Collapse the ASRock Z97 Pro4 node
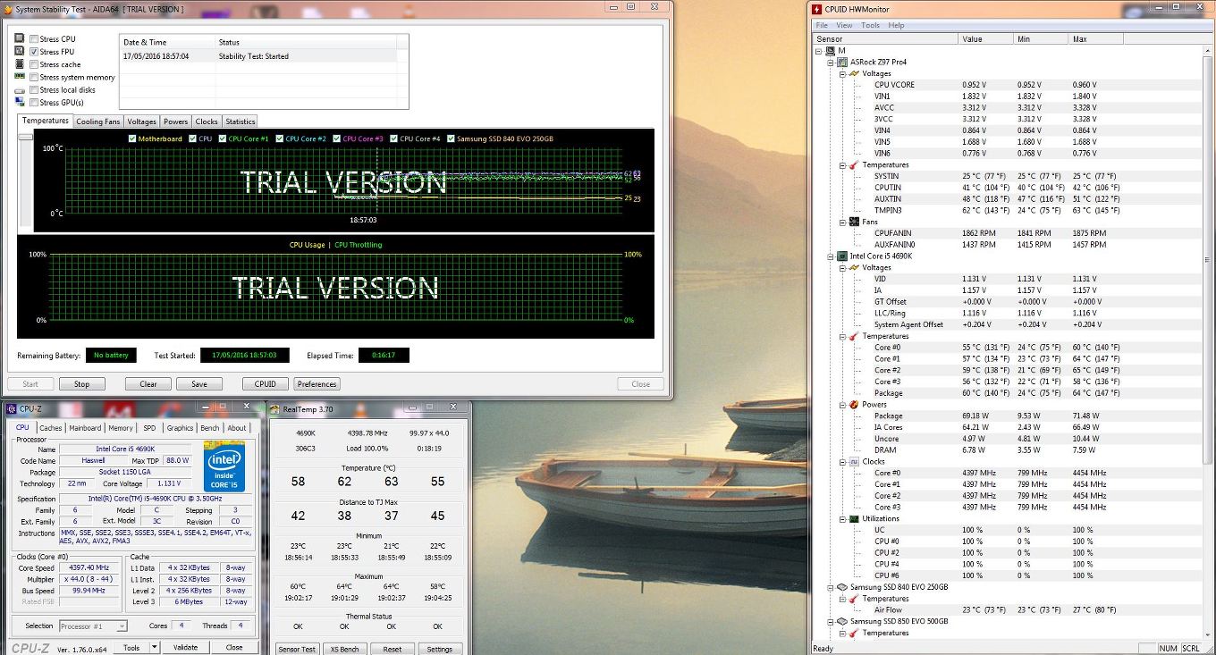 pos(831,63)
